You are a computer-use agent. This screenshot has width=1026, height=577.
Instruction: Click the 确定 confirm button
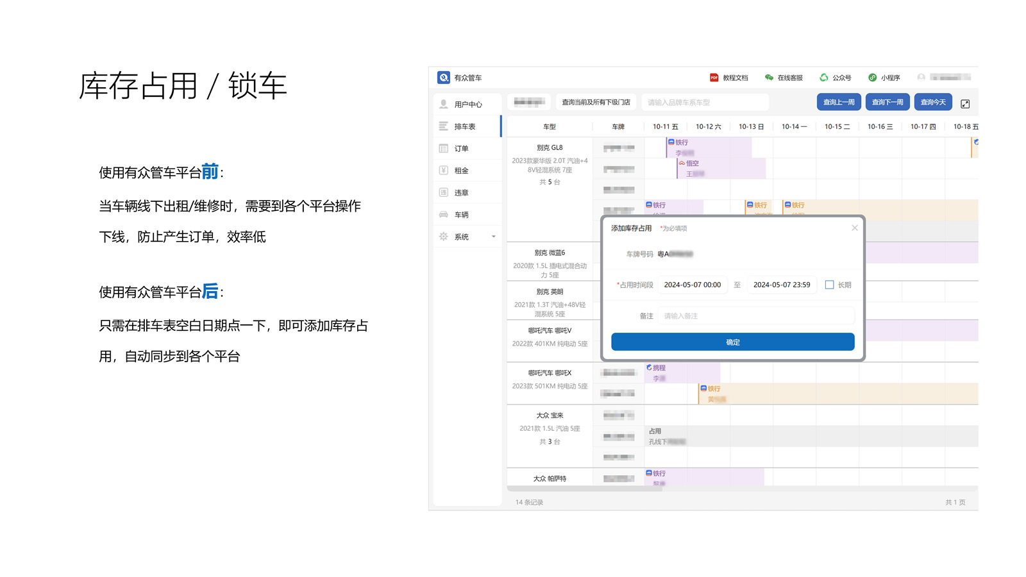pyautogui.click(x=732, y=342)
